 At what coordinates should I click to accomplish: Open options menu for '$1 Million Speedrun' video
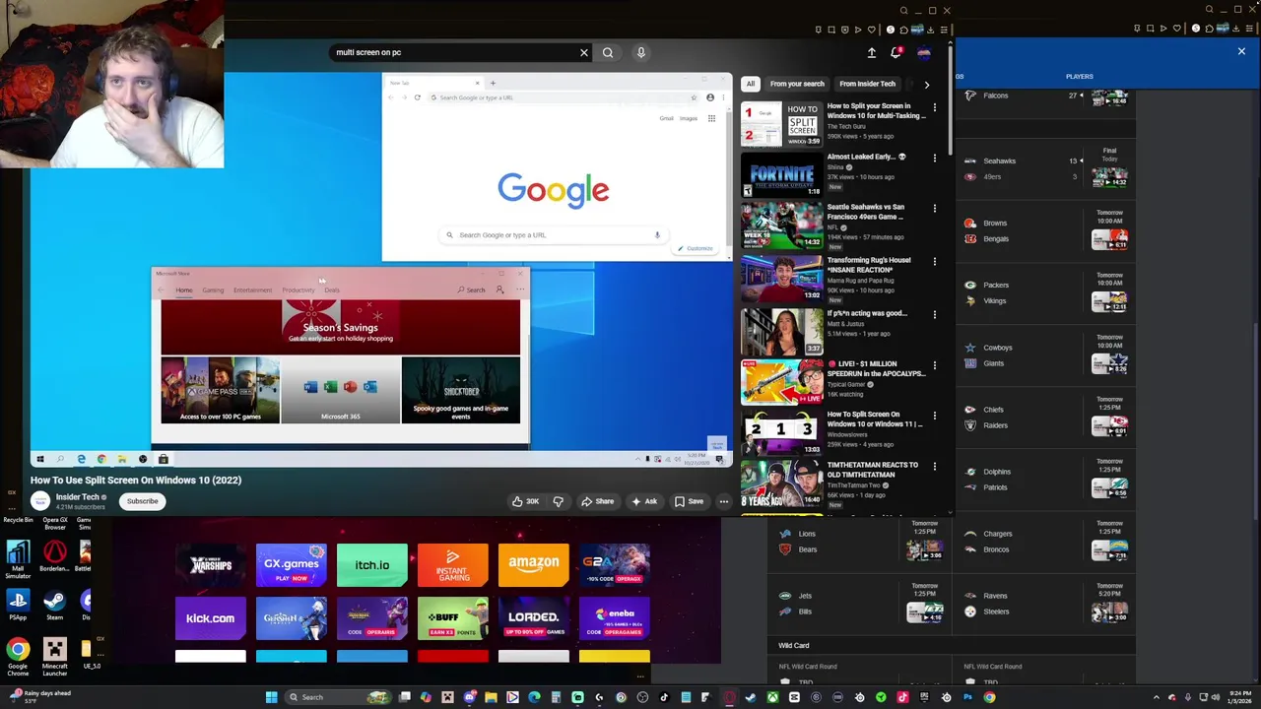(935, 365)
